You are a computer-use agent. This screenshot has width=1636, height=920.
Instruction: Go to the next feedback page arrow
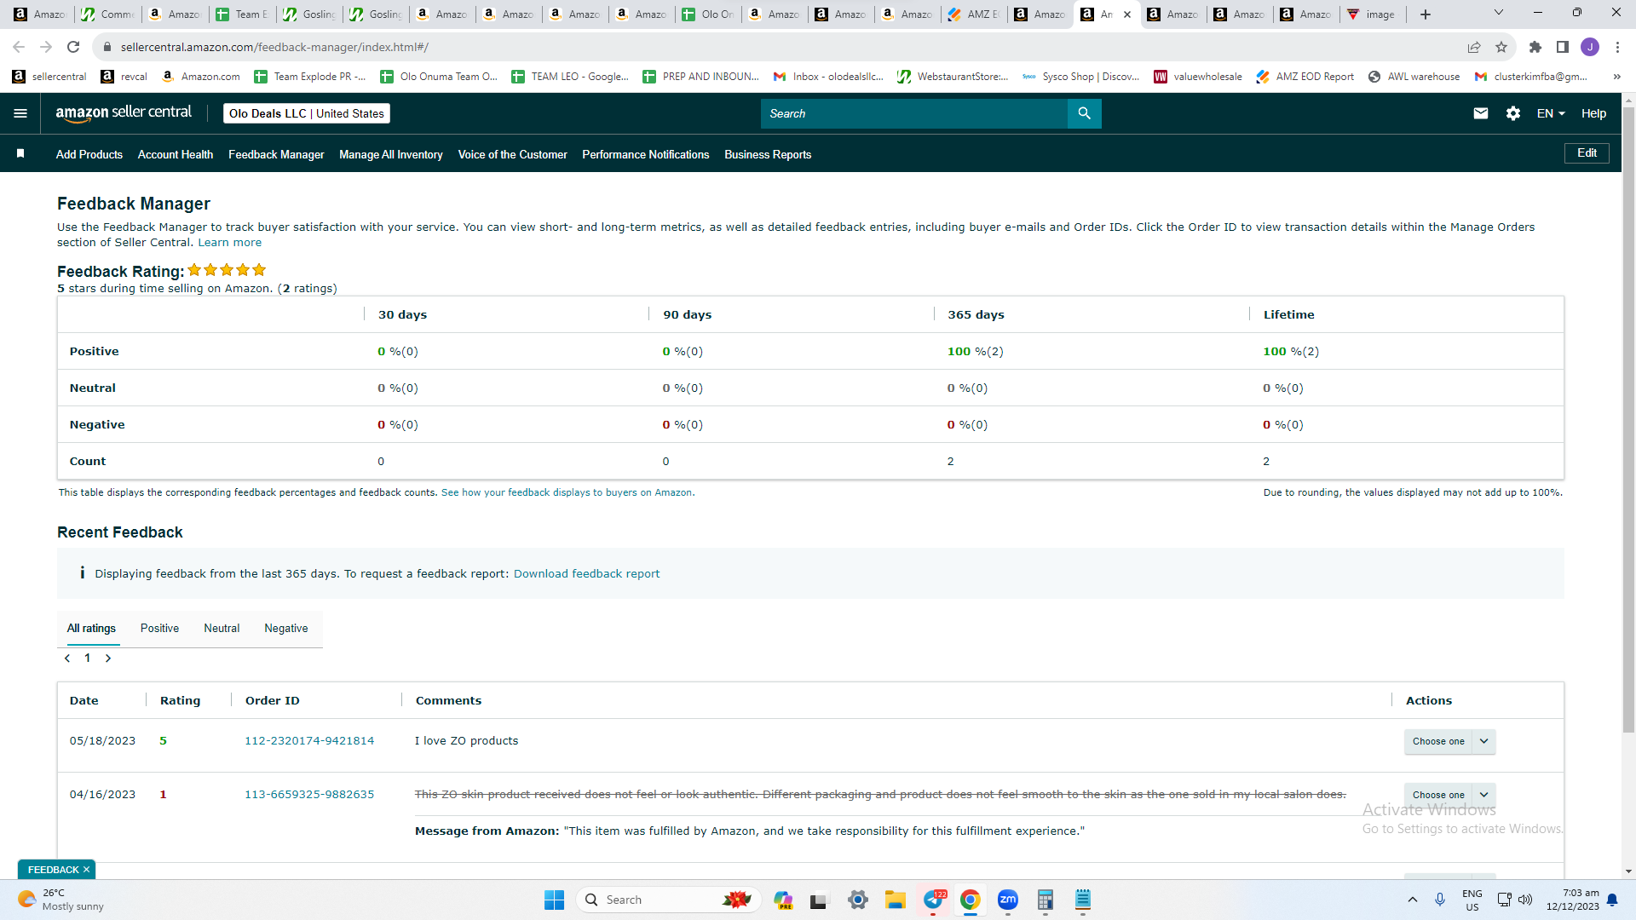click(x=108, y=658)
